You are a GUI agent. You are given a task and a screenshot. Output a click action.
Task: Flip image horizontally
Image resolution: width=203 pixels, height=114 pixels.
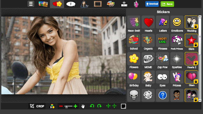coord(108,106)
